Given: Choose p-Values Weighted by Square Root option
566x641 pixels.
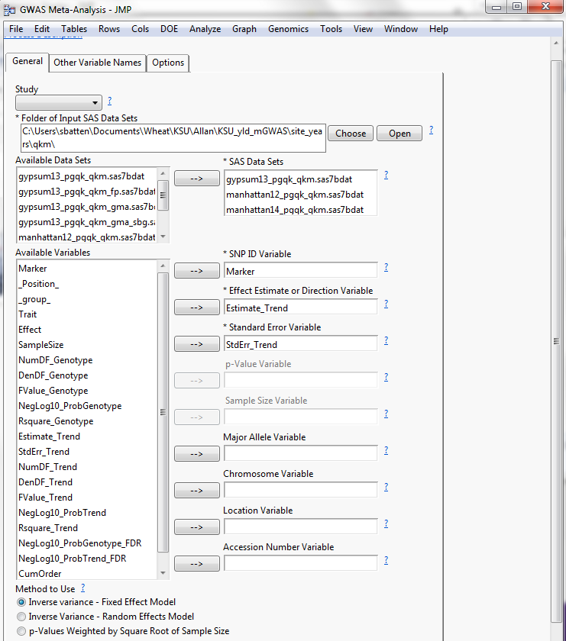Looking at the screenshot, I should tap(21, 631).
